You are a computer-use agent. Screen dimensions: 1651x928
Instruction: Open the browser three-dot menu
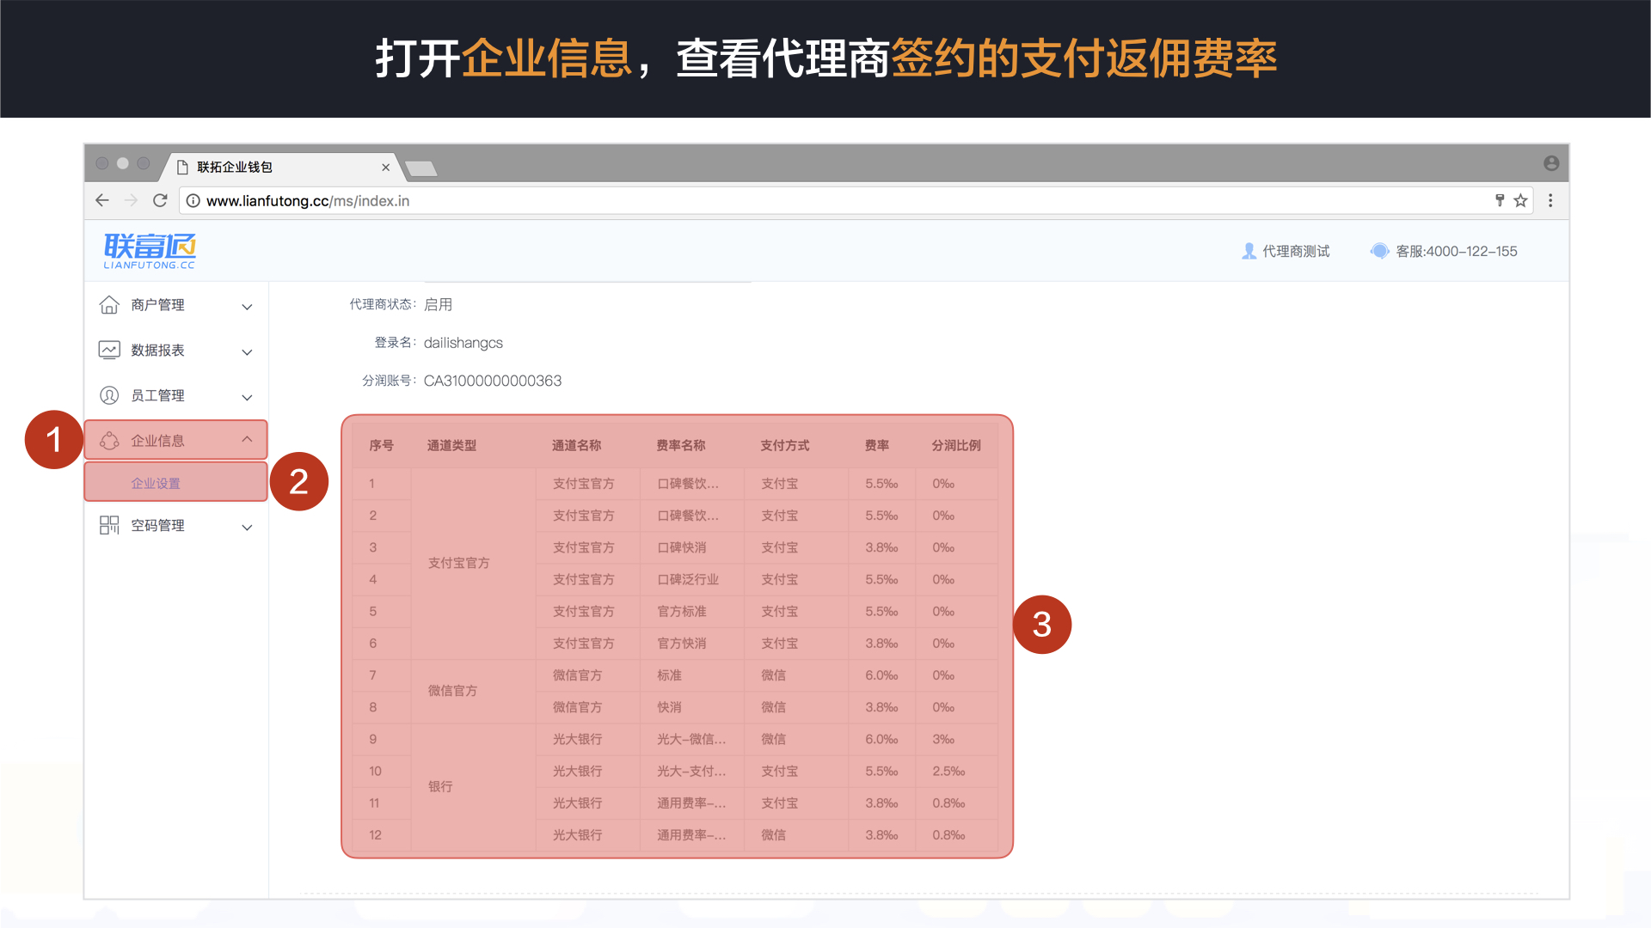pos(1550,200)
